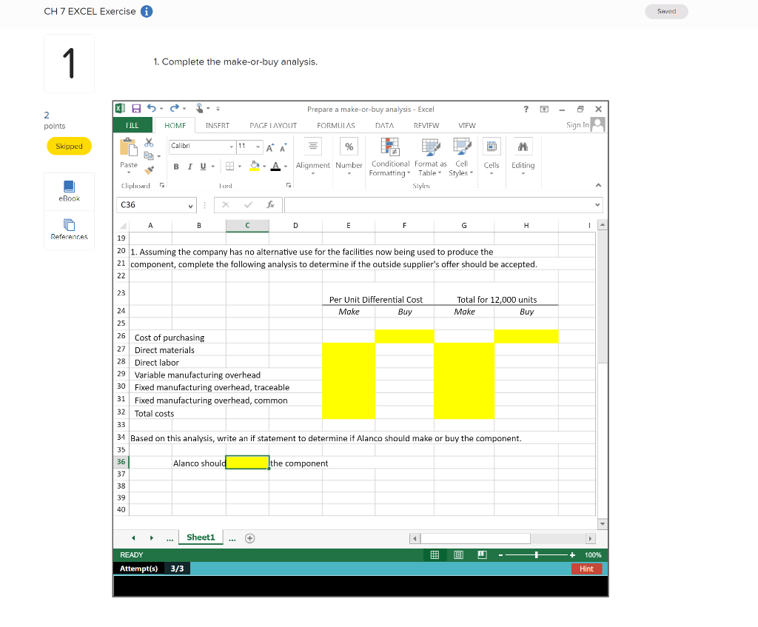The height and width of the screenshot is (627, 758).
Task: Switch to the INSERT tab
Action: click(218, 125)
